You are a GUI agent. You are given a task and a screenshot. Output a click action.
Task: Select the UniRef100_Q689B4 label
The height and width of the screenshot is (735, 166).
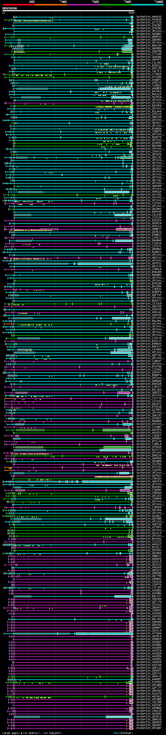(x=149, y=48)
